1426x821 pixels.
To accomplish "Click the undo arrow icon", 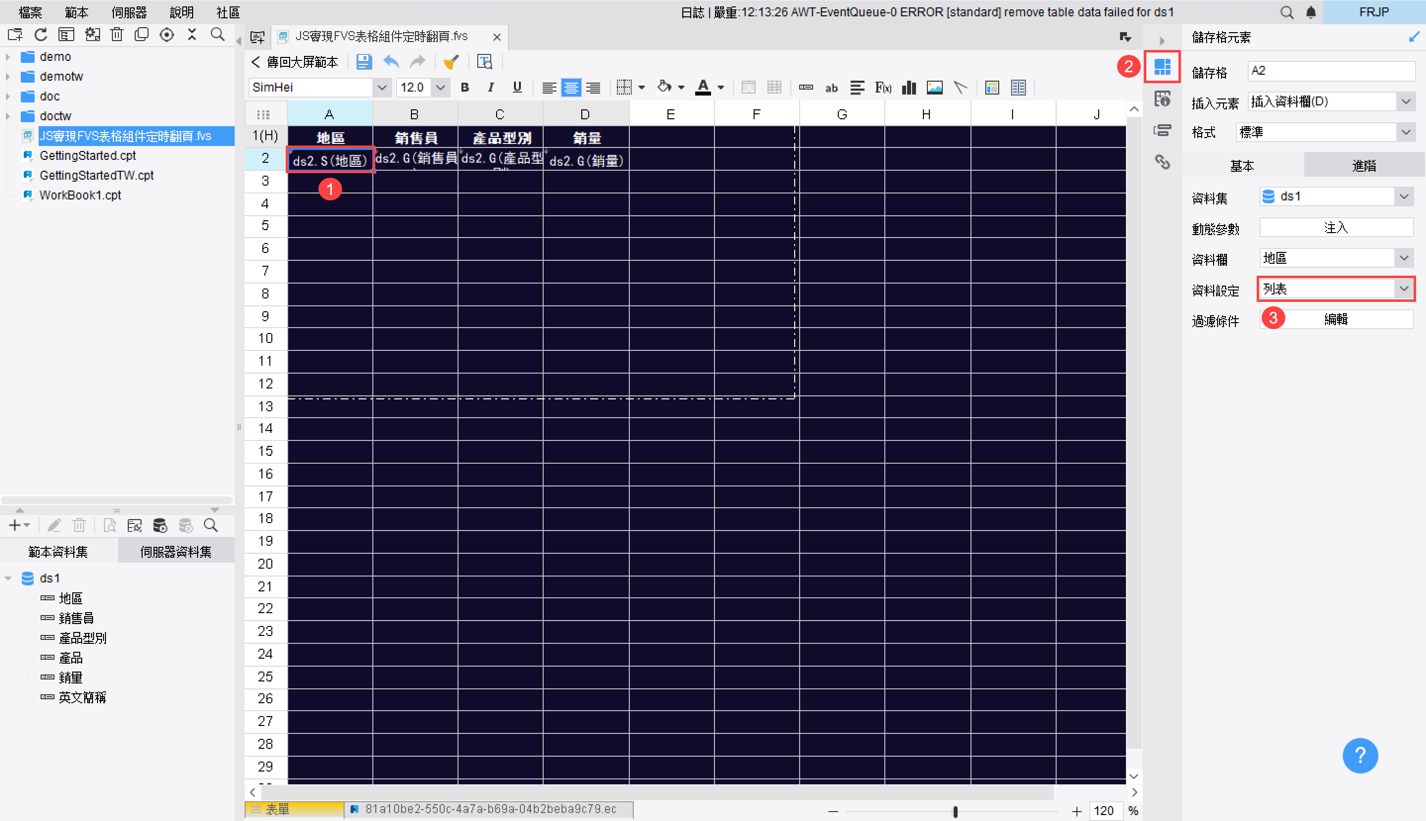I will point(391,61).
